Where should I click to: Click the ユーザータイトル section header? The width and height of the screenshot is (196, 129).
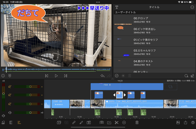154,12
